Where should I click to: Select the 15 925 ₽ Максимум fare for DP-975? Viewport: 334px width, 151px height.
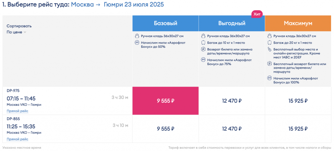tap(298, 101)
